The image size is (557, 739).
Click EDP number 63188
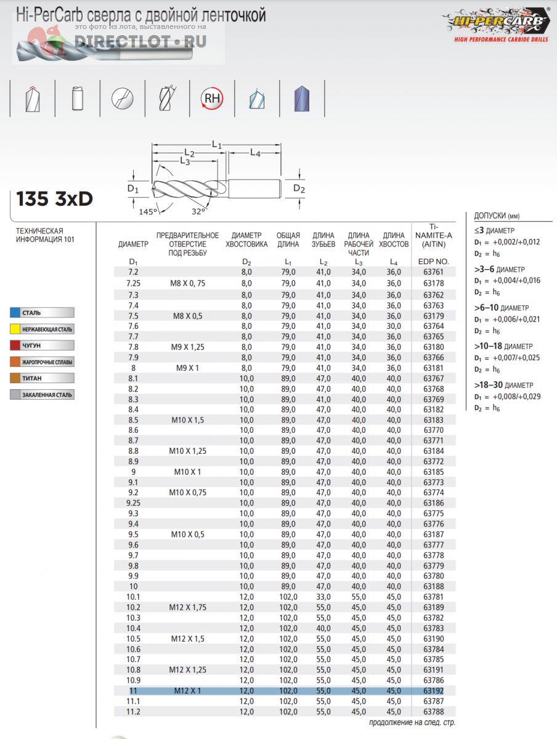pyautogui.click(x=434, y=587)
